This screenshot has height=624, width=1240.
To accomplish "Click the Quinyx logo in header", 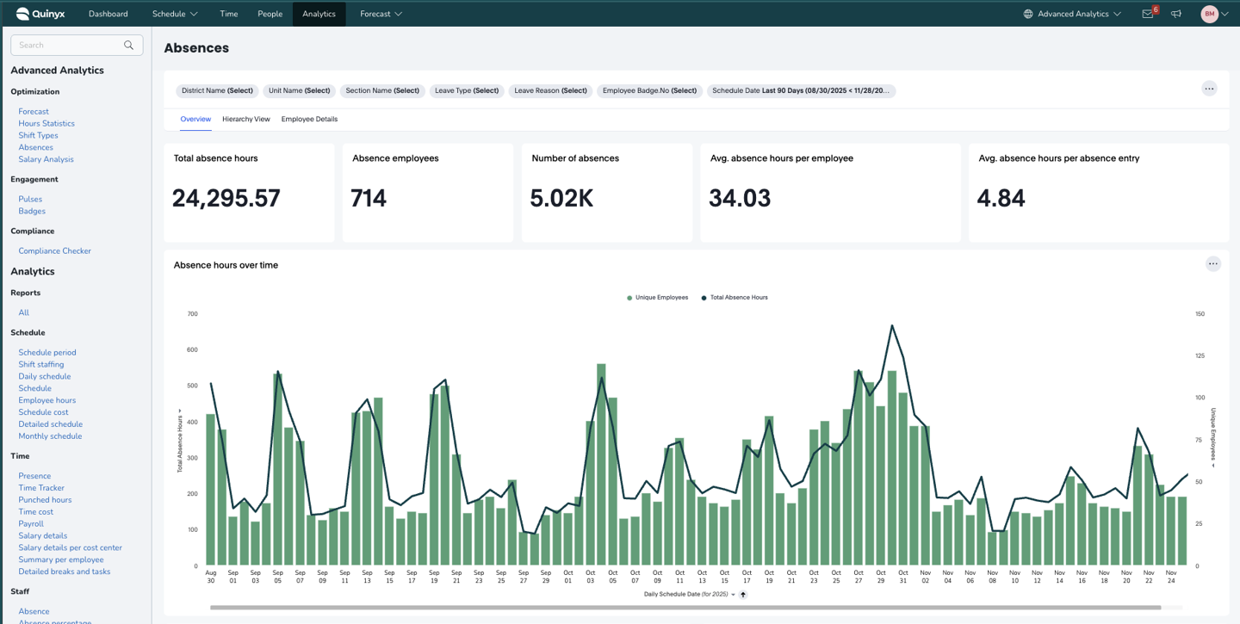I will pos(40,14).
